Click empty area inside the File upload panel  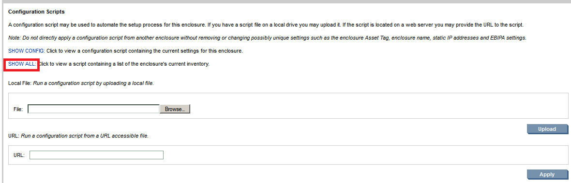[x=364, y=105]
